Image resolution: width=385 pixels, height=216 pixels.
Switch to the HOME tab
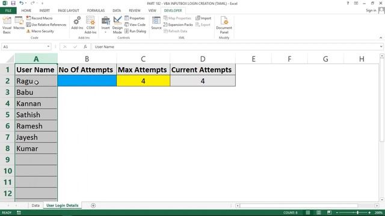[x=26, y=11]
